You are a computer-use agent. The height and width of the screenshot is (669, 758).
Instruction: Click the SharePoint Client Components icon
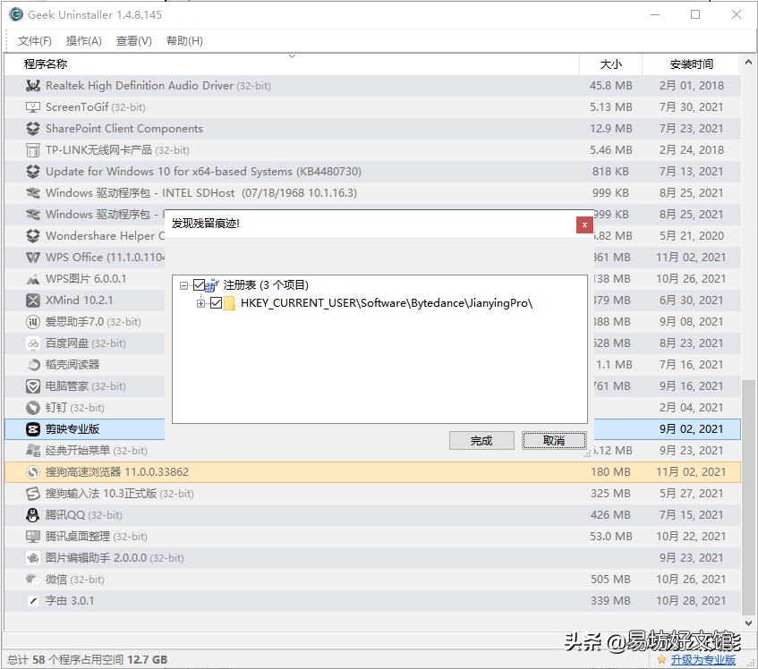[x=33, y=129]
